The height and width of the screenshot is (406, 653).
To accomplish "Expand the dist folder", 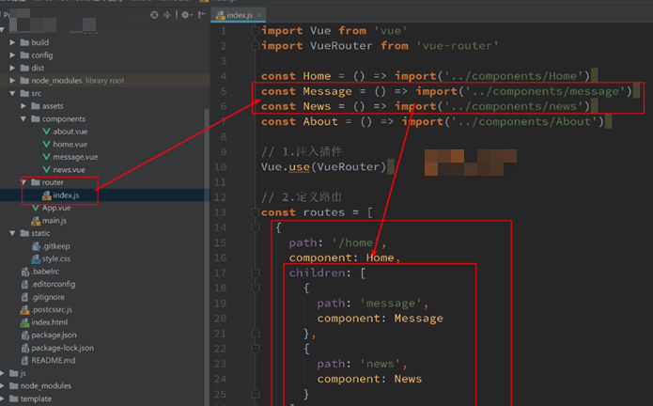I will (12, 68).
